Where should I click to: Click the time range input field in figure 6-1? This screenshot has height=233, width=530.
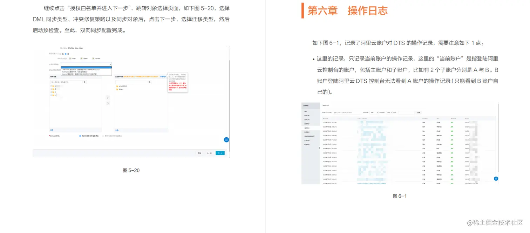(x=407, y=112)
